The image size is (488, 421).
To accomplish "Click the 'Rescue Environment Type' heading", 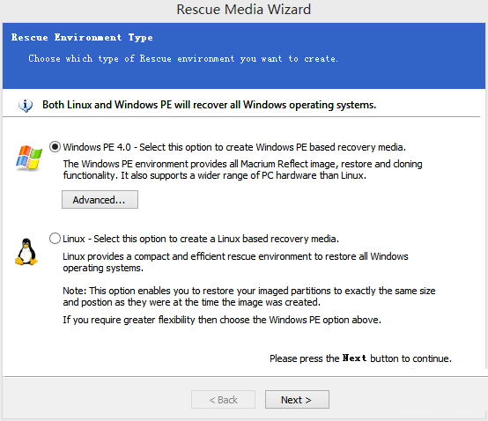I will (x=82, y=38).
